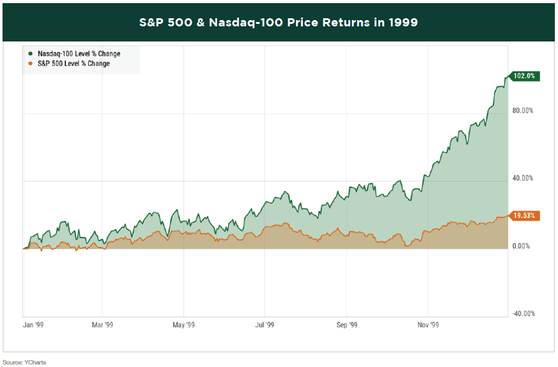Click the green 102.0% end value tag
Image resolution: width=558 pixels, height=367 pixels.
[x=523, y=76]
